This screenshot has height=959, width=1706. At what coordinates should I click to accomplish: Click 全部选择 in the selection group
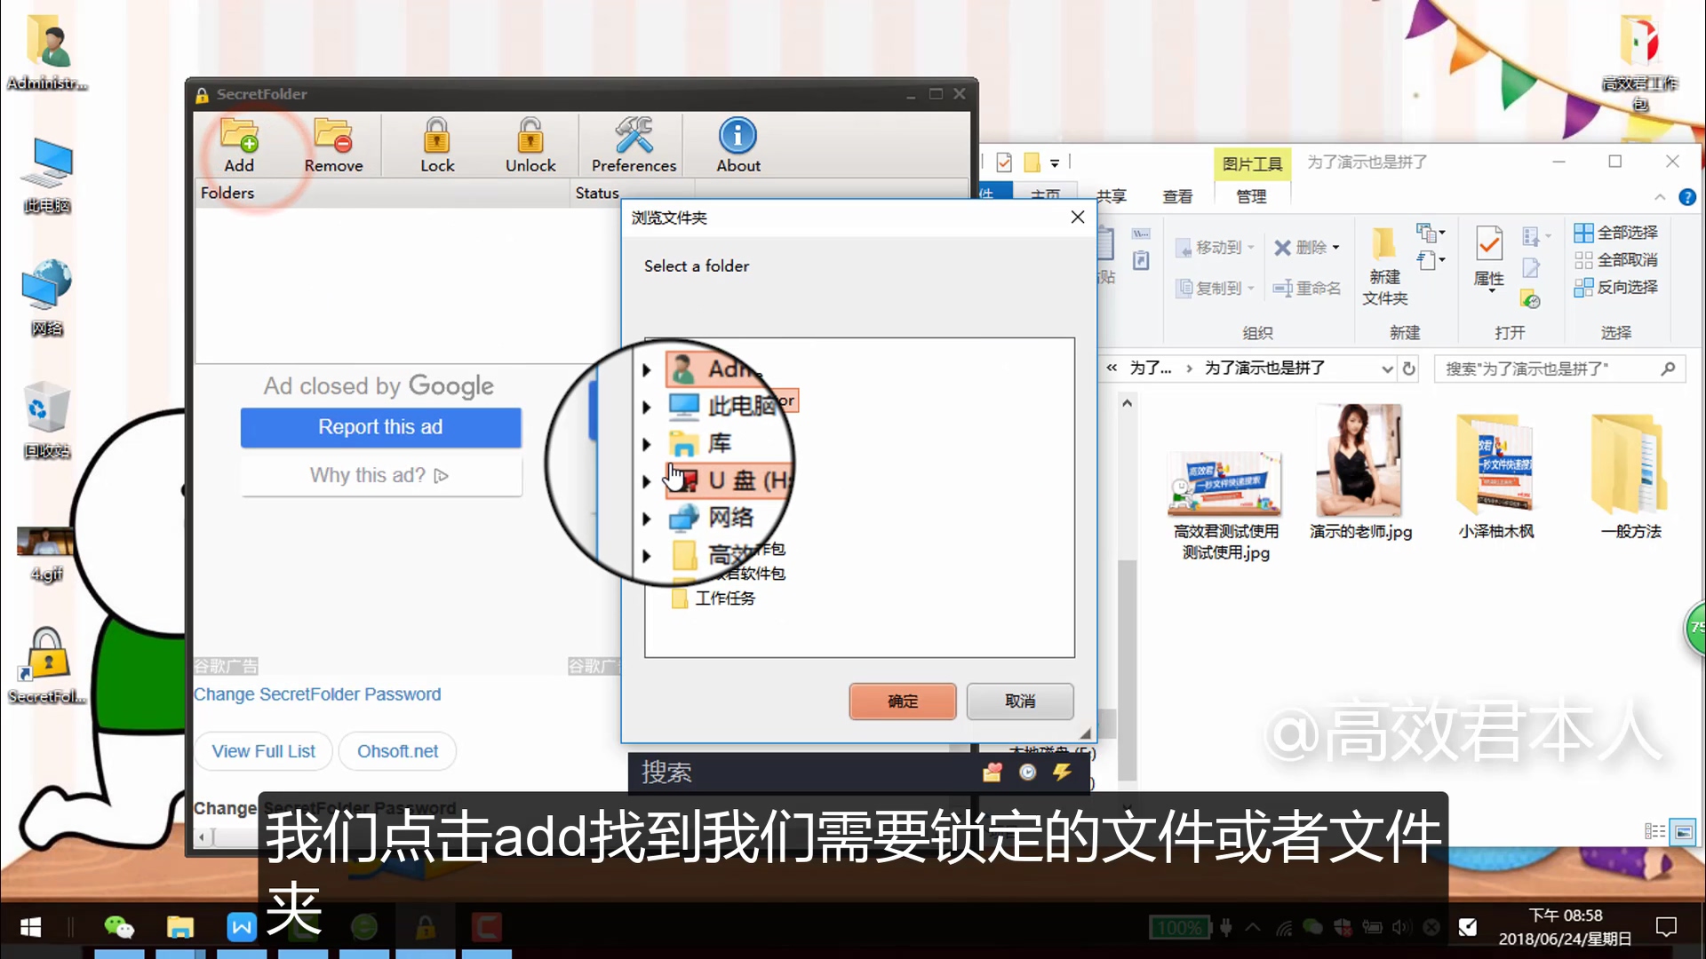click(1616, 231)
